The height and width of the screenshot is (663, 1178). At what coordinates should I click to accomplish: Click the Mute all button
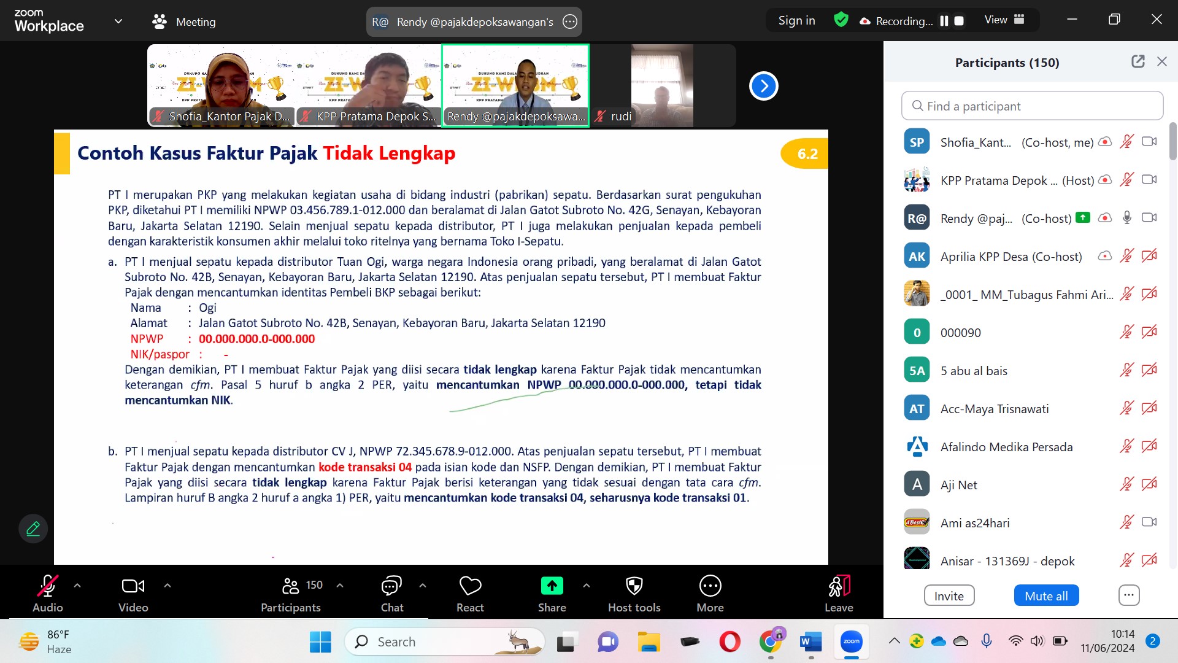click(x=1046, y=595)
